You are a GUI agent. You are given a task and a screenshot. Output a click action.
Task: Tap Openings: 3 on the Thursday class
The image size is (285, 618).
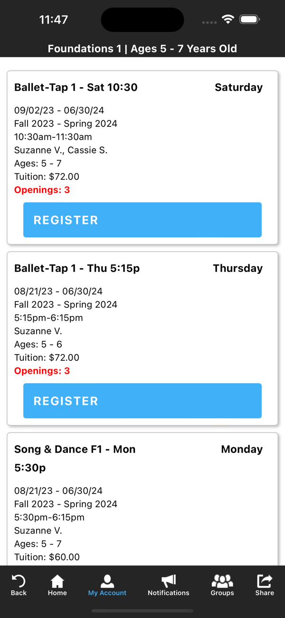click(x=42, y=371)
